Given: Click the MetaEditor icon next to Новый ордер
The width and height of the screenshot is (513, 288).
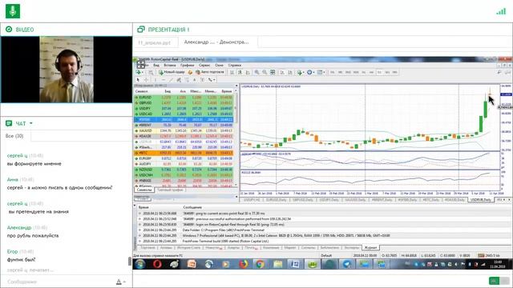Looking at the screenshot, I should [x=190, y=72].
